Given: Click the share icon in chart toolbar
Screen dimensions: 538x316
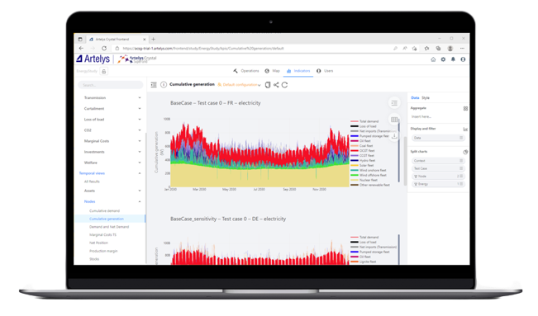Looking at the screenshot, I should pos(276,85).
